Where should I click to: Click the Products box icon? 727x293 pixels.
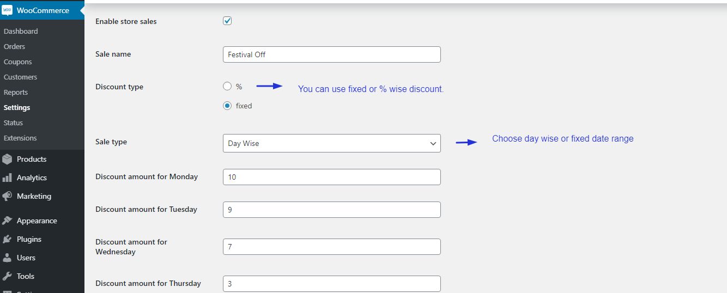[x=7, y=159]
